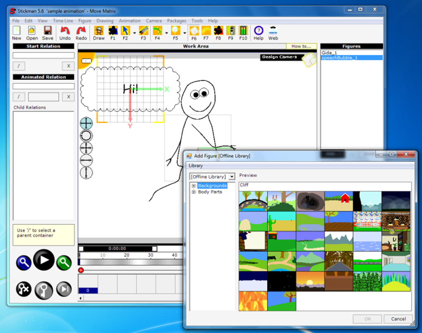
Task: Open a file with the Open icon
Action: 32,33
